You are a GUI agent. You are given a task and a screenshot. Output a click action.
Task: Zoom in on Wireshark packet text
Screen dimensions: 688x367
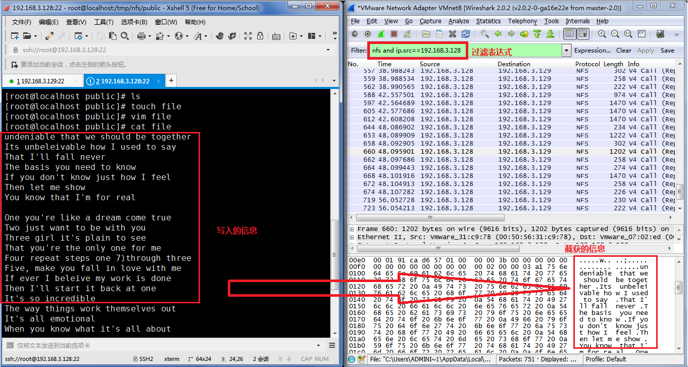602,34
